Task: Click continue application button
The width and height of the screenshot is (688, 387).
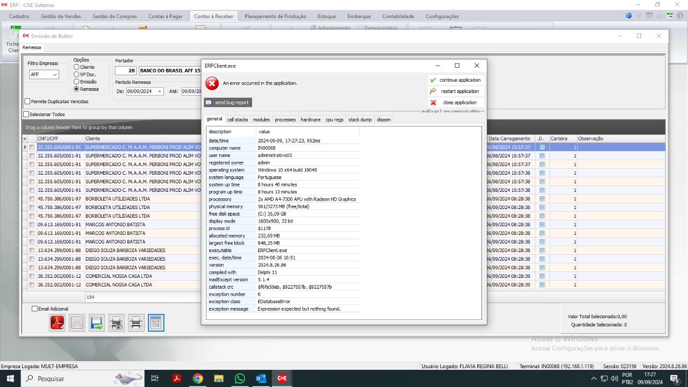Action: pyautogui.click(x=455, y=80)
